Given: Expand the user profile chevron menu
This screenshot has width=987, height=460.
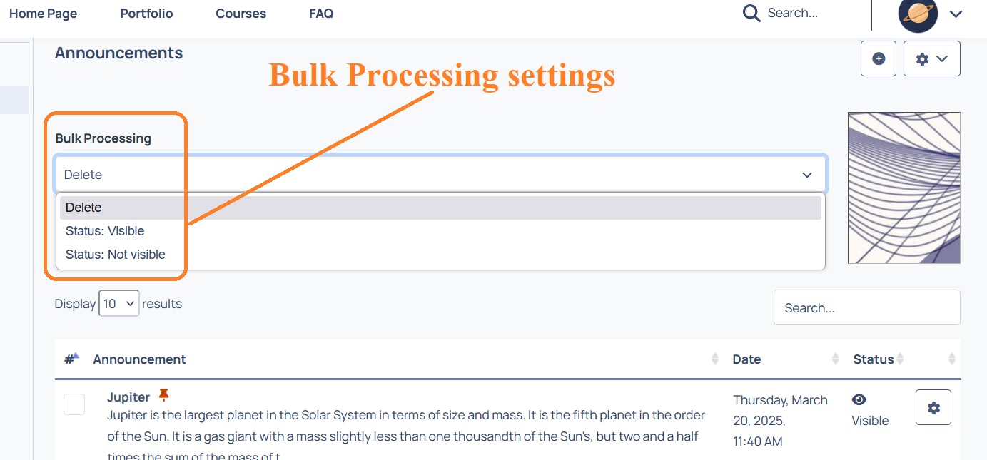Looking at the screenshot, I should (956, 14).
